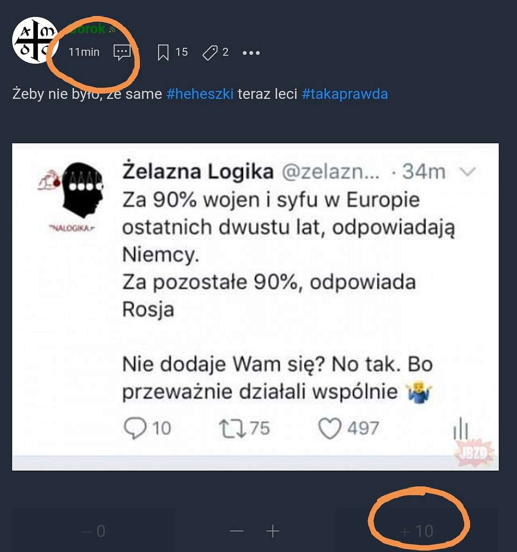Open the tweet analytics bar icon
The width and height of the screenshot is (517, 552).
pos(460,428)
